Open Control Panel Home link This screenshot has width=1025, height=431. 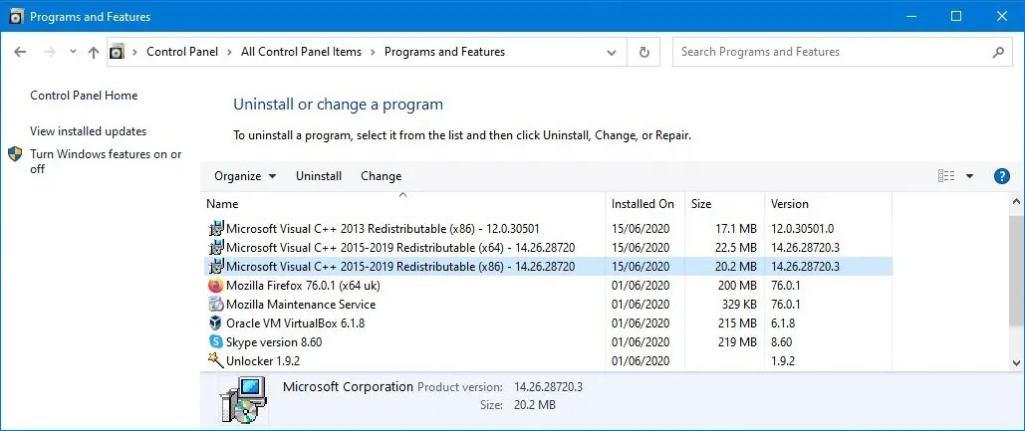coord(84,96)
